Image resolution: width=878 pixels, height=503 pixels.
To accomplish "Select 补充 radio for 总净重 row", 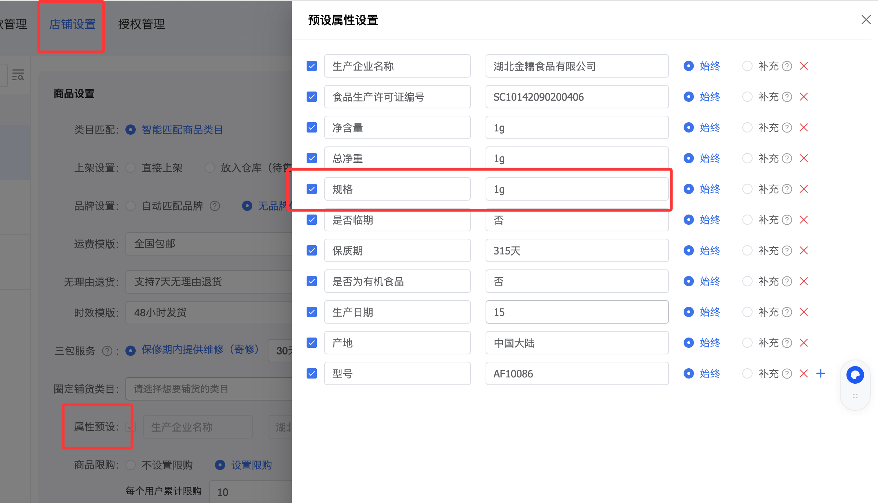I will pos(747,159).
